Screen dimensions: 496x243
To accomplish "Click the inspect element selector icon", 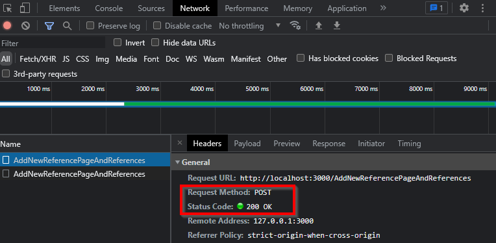I will [8, 8].
